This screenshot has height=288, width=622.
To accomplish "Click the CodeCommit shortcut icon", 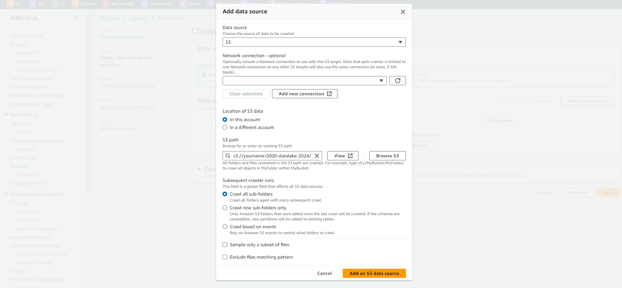I will pos(144,4).
